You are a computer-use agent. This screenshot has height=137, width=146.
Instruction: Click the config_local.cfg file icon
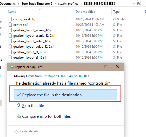(10, 19)
